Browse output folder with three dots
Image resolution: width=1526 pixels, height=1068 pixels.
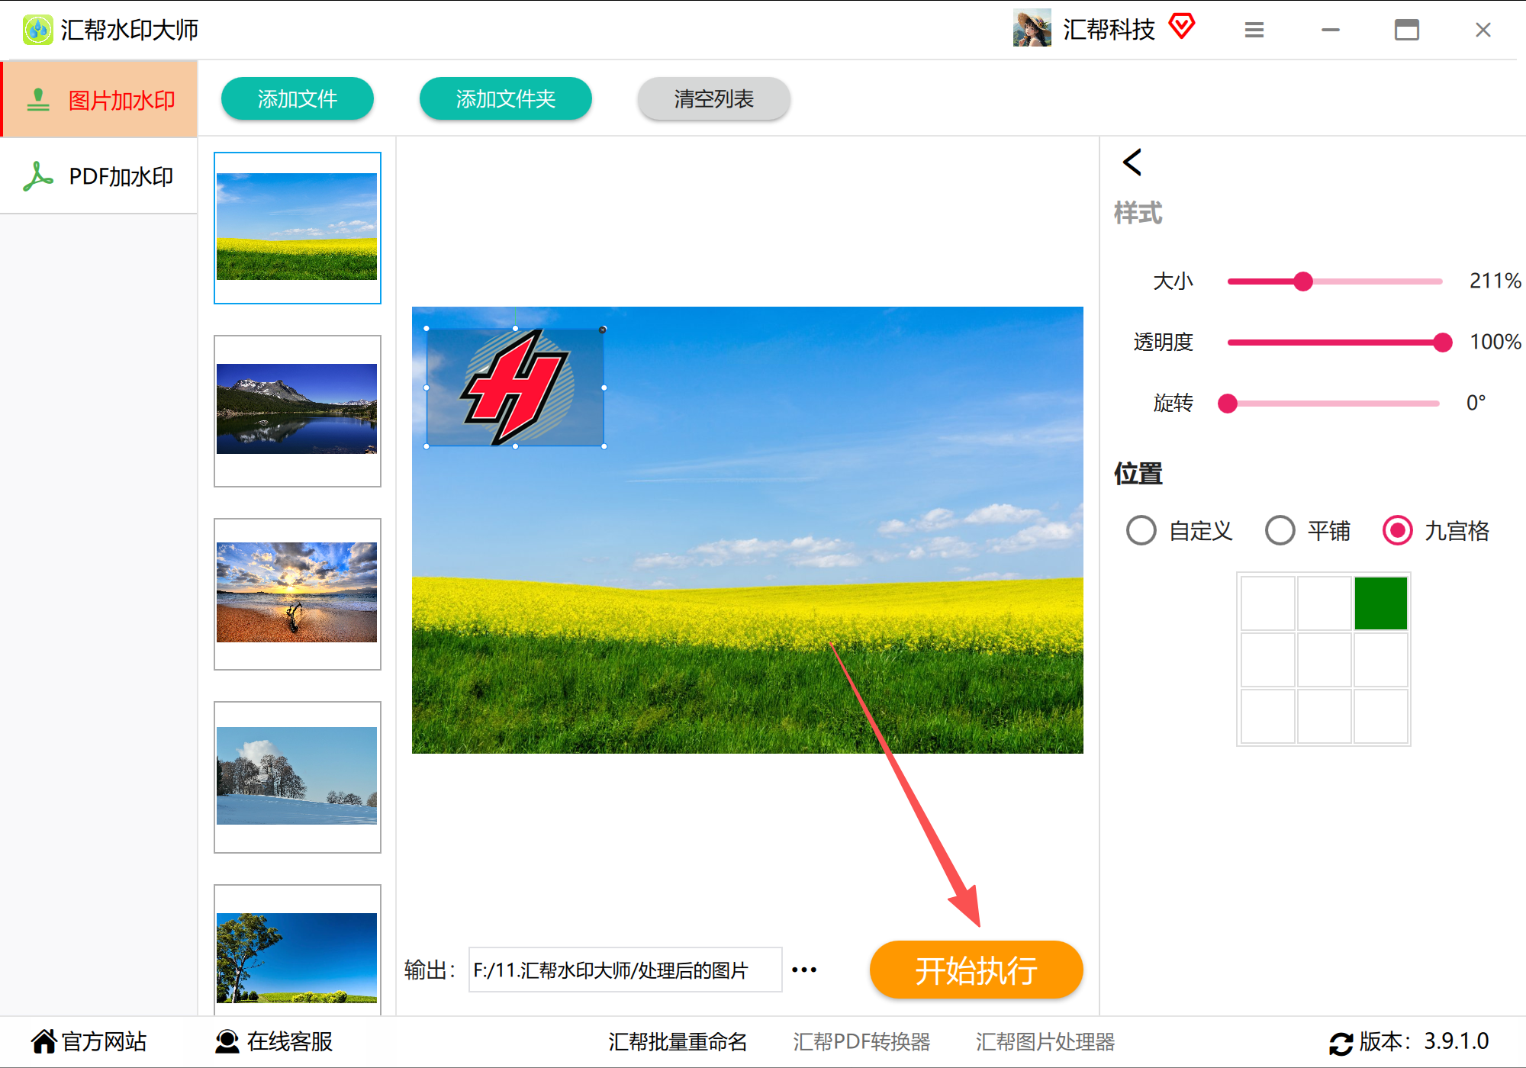[x=804, y=970]
